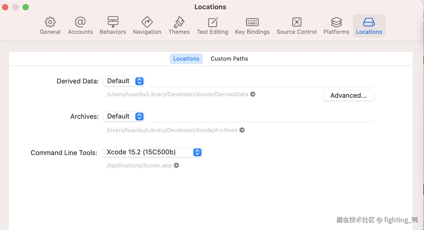Reveal the Archives folder in Finder arrow

click(242, 130)
